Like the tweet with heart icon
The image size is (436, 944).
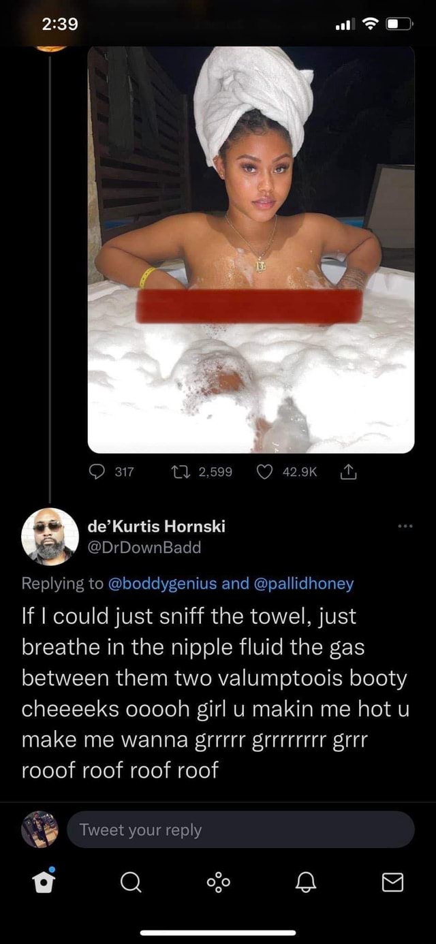pyautogui.click(x=265, y=472)
